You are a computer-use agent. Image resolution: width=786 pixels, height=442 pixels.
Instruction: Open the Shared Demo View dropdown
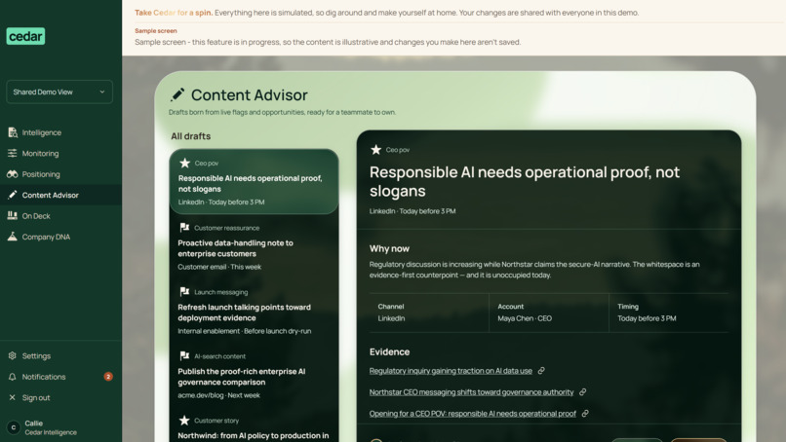pos(59,92)
